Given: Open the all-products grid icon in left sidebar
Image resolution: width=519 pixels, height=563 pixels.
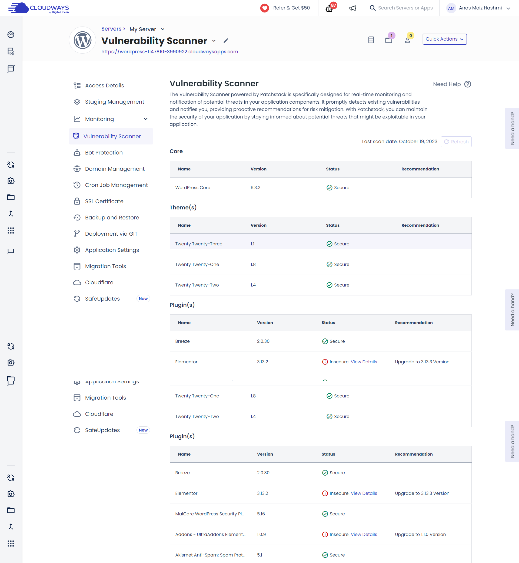Looking at the screenshot, I should click(x=11, y=231).
